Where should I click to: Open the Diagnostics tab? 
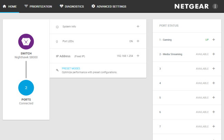point(72,7)
